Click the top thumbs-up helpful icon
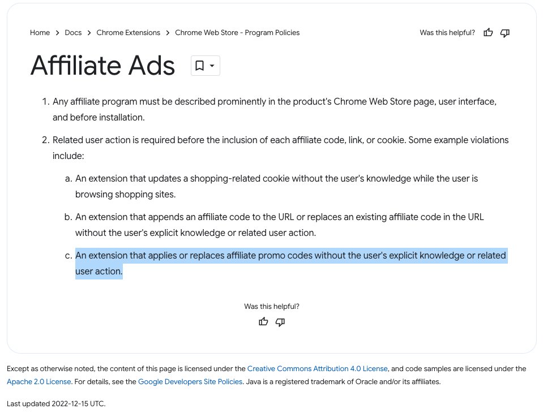This screenshot has height=413, width=543. [488, 32]
